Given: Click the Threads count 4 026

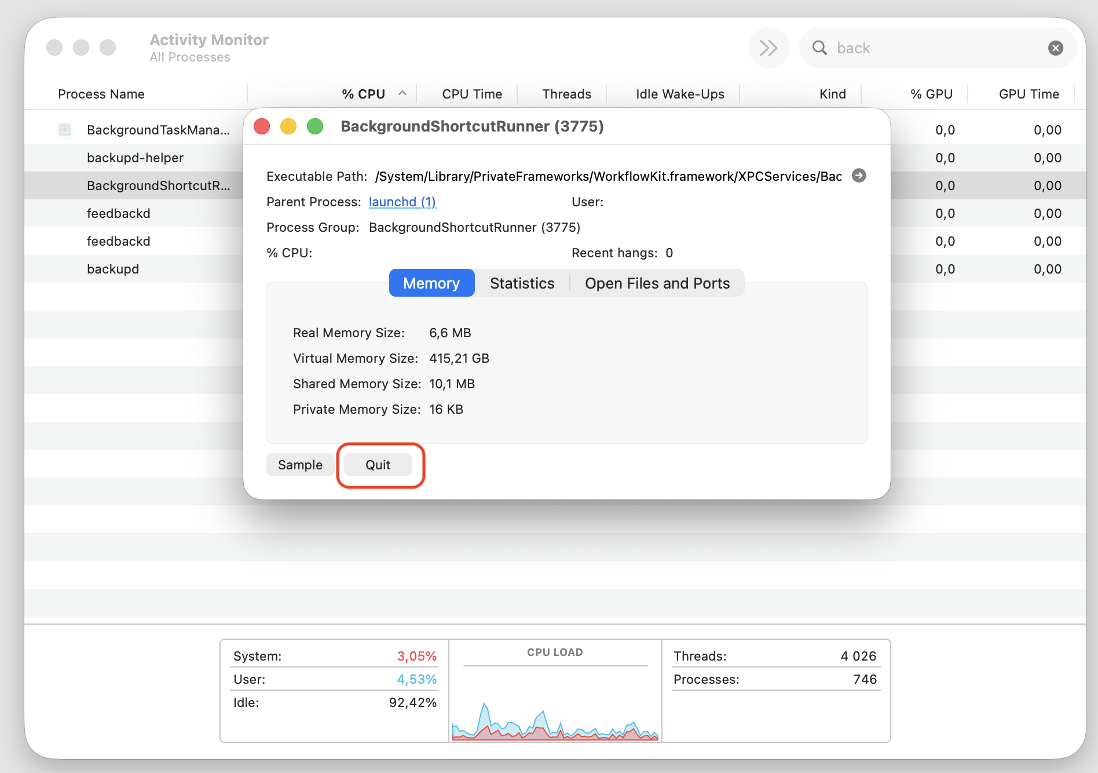Looking at the screenshot, I should (x=859, y=656).
